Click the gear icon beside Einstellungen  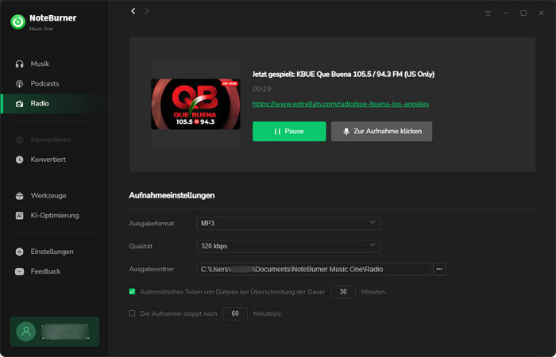pyautogui.click(x=20, y=251)
